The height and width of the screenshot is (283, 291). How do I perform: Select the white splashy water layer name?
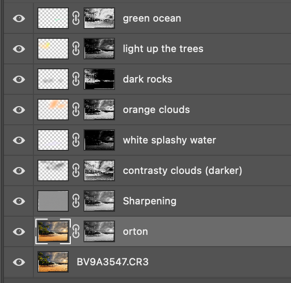coord(170,140)
